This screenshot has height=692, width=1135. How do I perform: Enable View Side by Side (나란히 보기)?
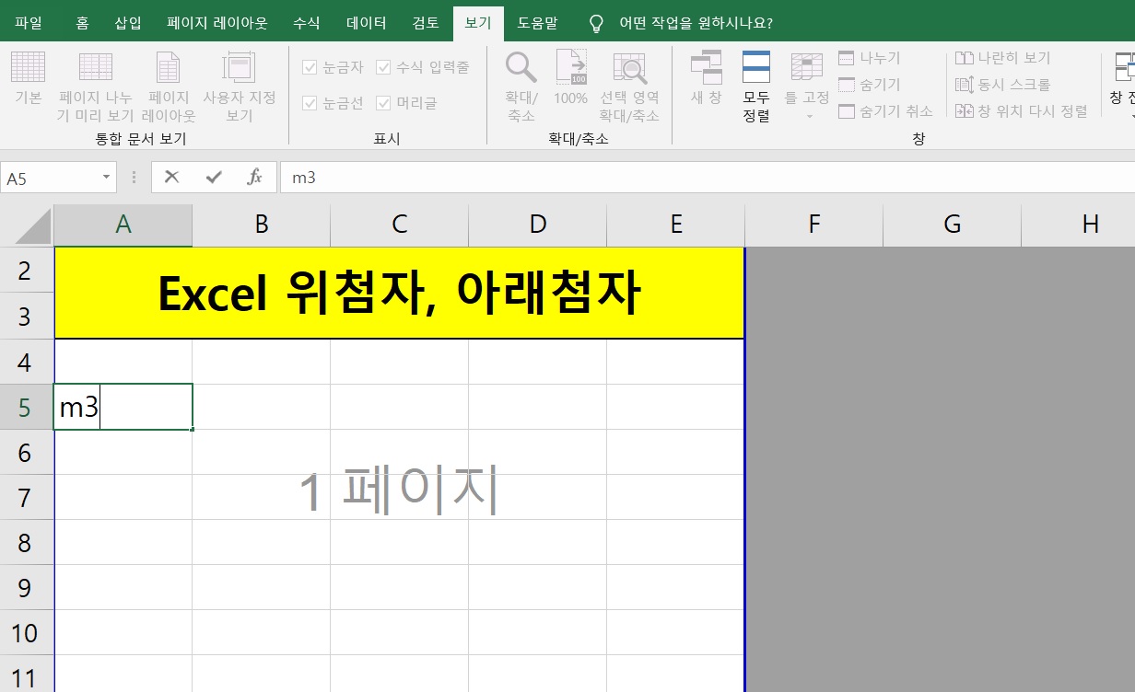click(1002, 57)
